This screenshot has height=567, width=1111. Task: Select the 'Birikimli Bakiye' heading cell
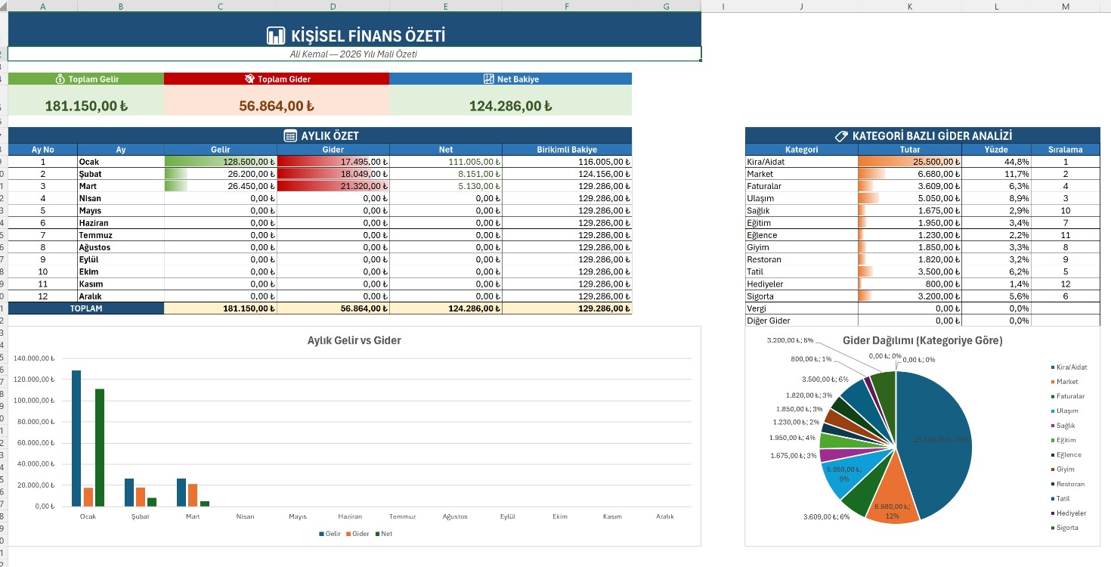[567, 150]
